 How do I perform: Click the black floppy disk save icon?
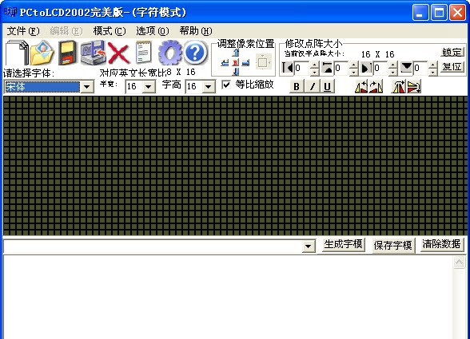(x=67, y=53)
